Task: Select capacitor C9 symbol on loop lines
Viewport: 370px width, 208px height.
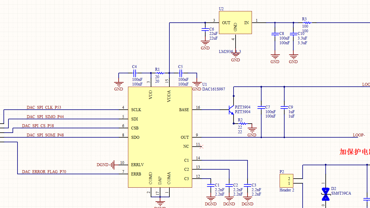Action: click(x=284, y=108)
